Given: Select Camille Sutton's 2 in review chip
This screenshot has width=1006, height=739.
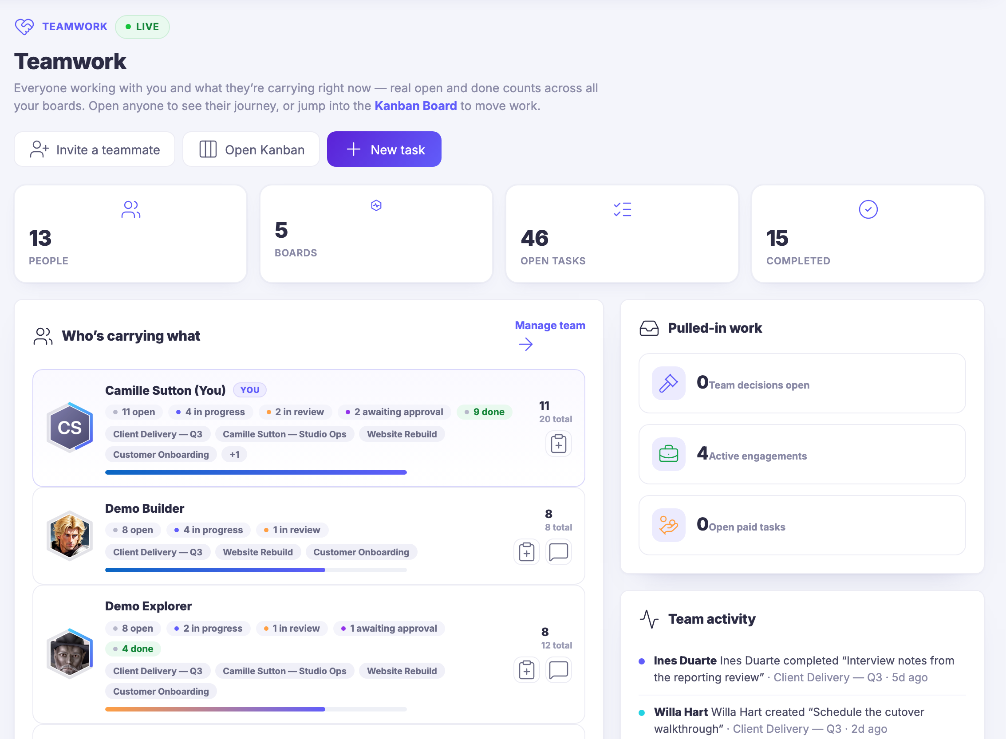Looking at the screenshot, I should pyautogui.click(x=295, y=412).
